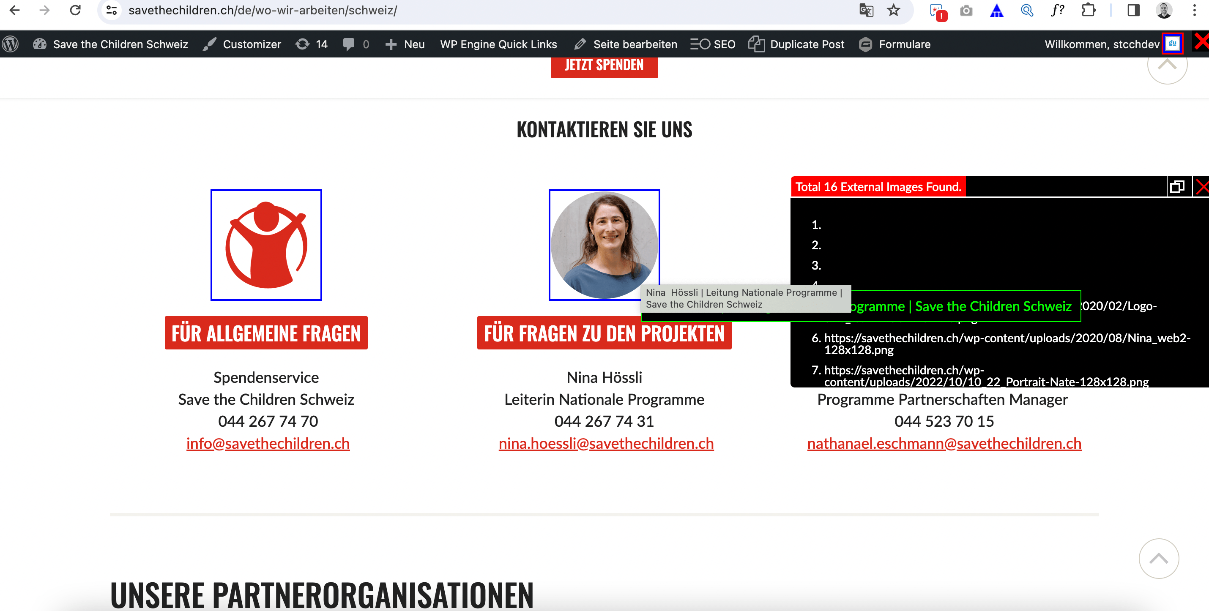
Task: Open the extension with red alert badge
Action: pos(937,11)
